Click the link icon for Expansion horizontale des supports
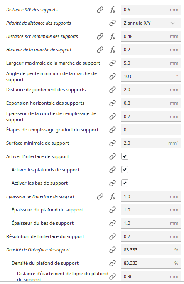 tap(113, 103)
